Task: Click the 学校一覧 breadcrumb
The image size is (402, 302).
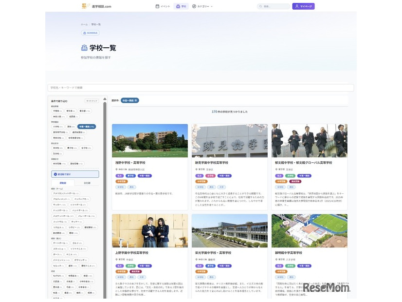Action: pyautogui.click(x=96, y=24)
